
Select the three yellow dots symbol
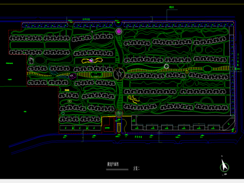[67, 90]
